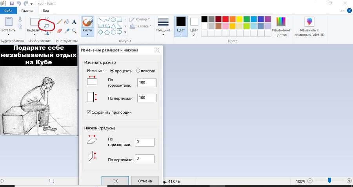
Task: Select the Pencil tool
Action: click(x=60, y=22)
